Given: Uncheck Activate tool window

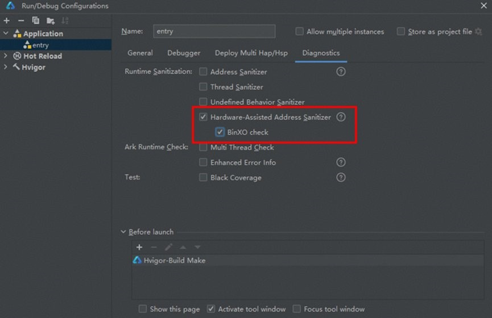Looking at the screenshot, I should (x=211, y=309).
